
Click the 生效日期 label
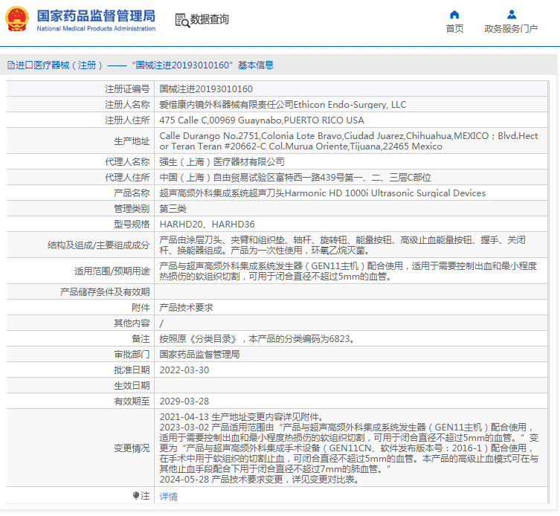pos(132,386)
